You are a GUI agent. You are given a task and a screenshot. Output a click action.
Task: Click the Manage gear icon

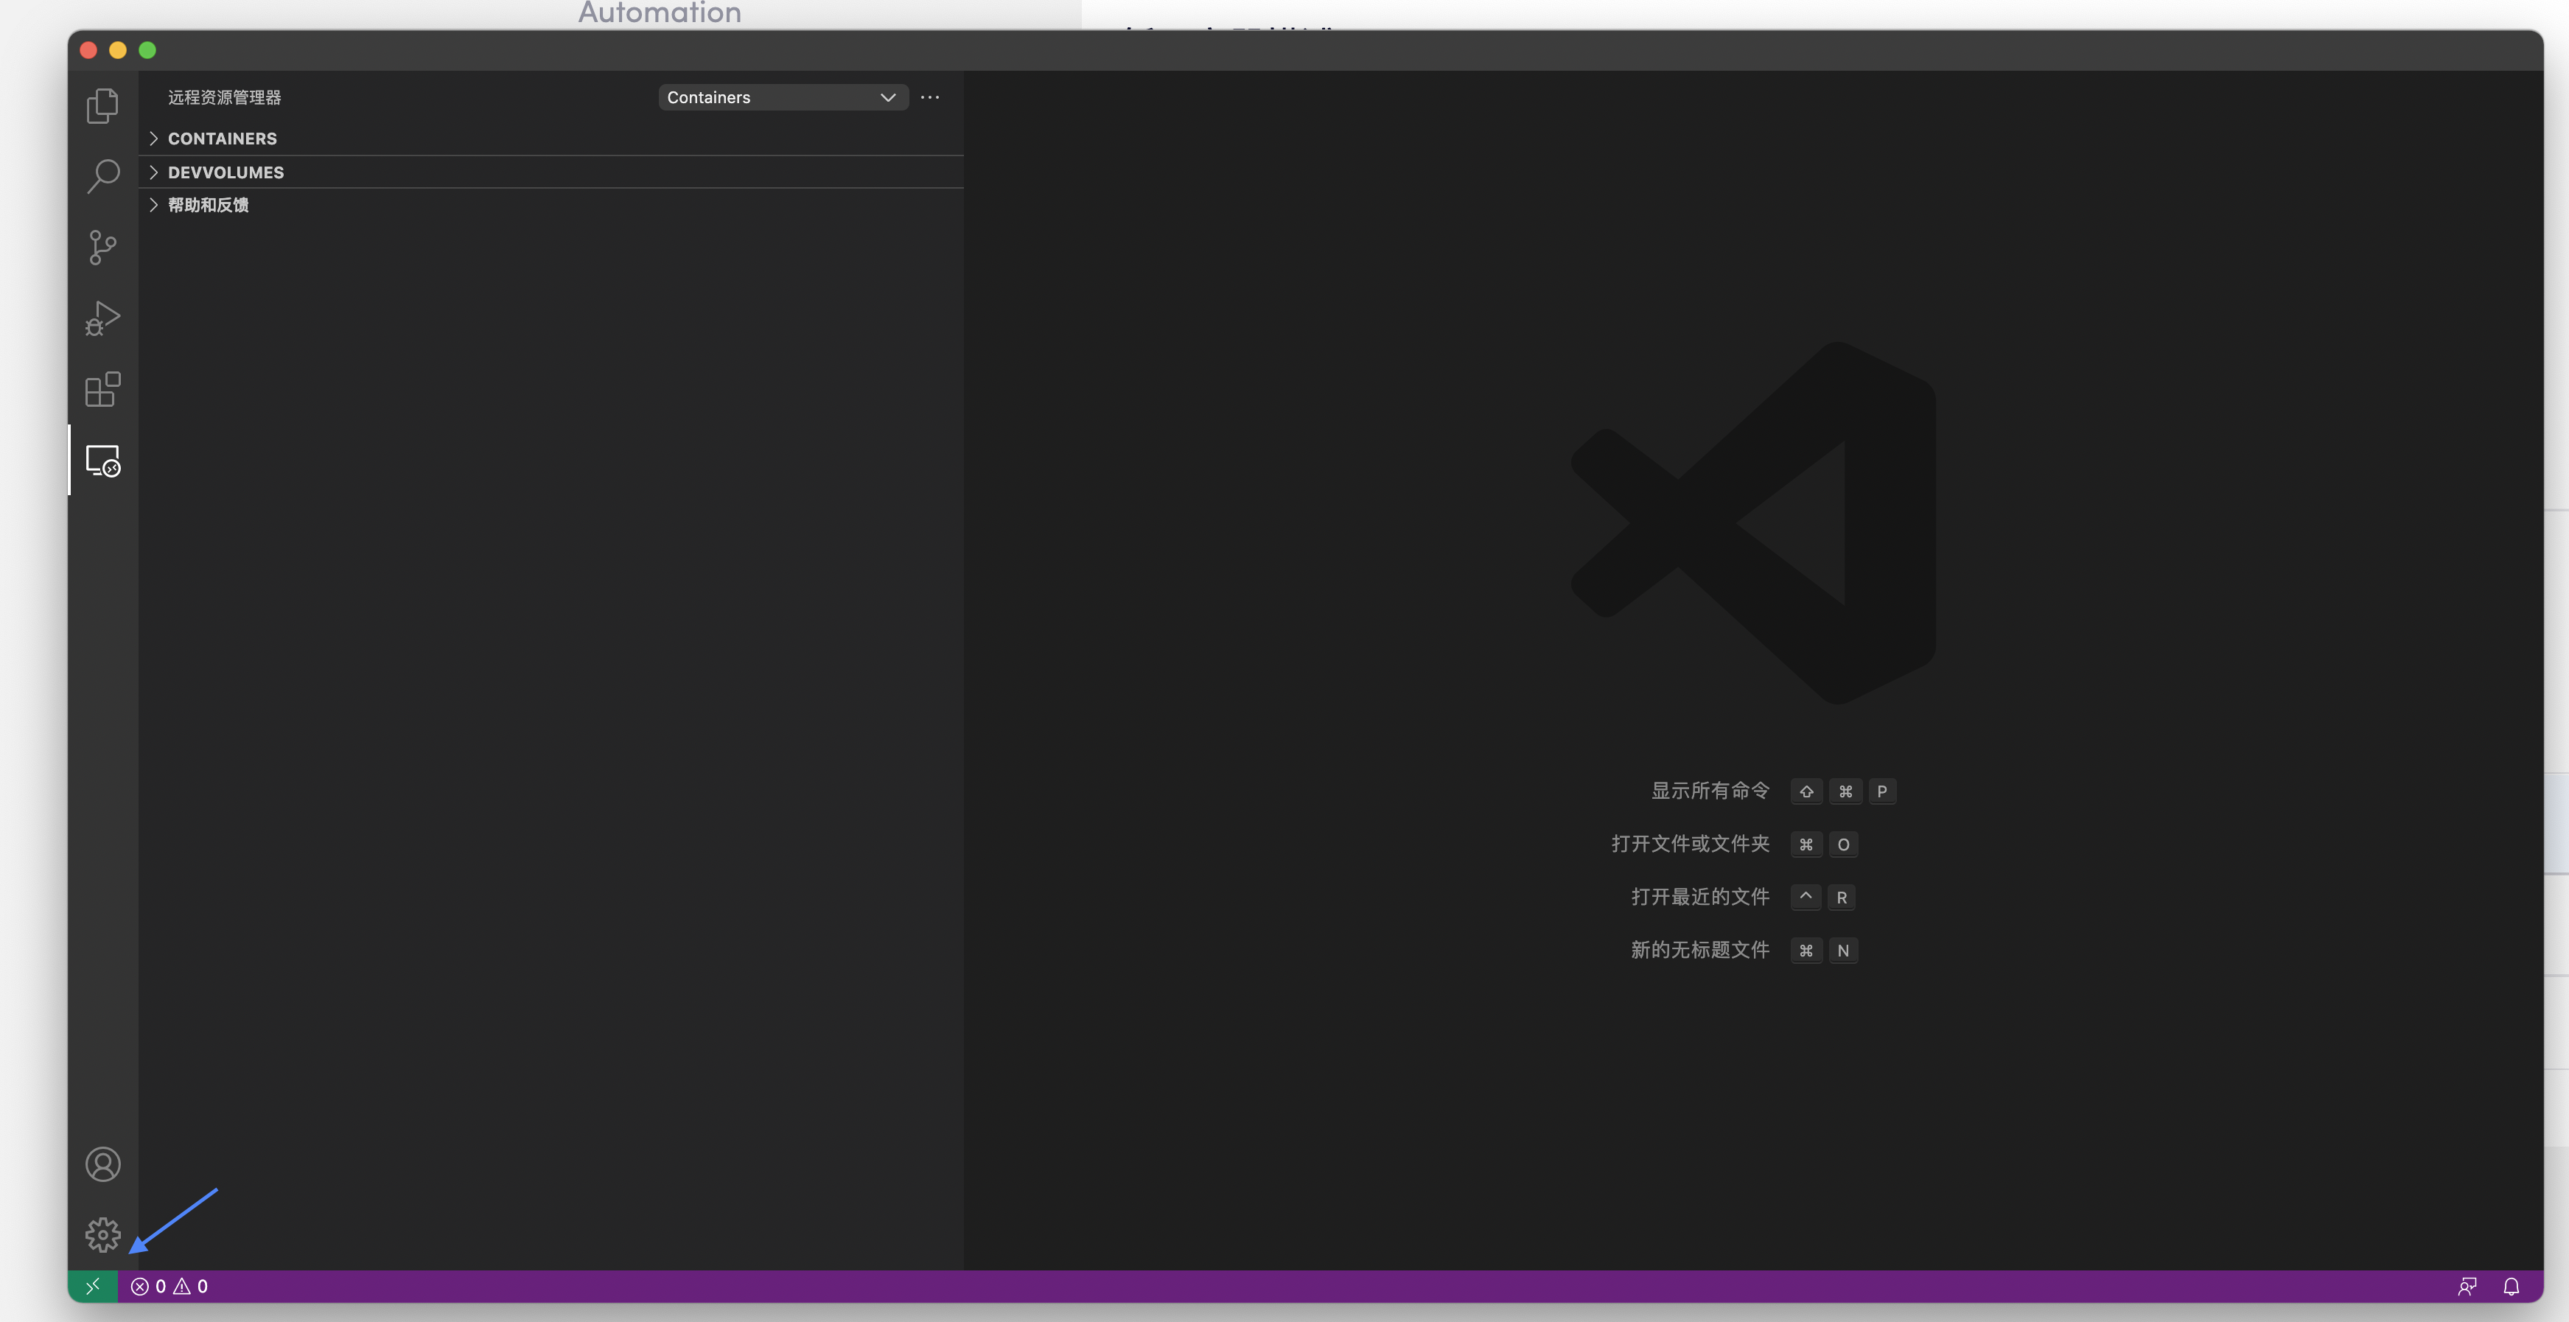(x=102, y=1234)
